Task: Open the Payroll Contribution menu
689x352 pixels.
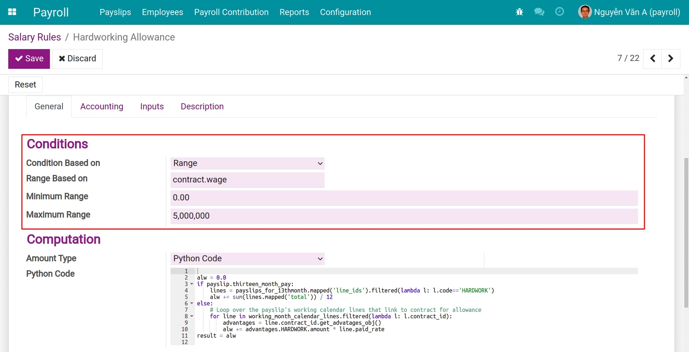Action: pyautogui.click(x=231, y=12)
